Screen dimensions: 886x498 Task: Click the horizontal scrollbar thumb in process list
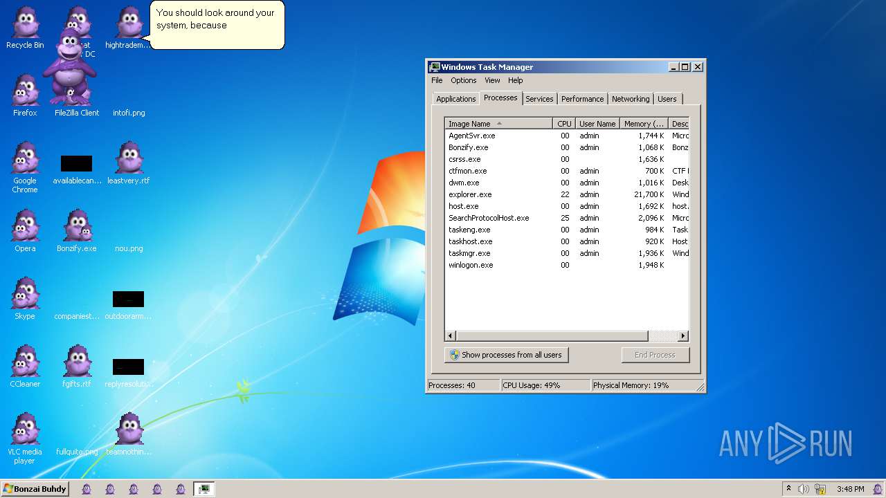click(x=552, y=336)
